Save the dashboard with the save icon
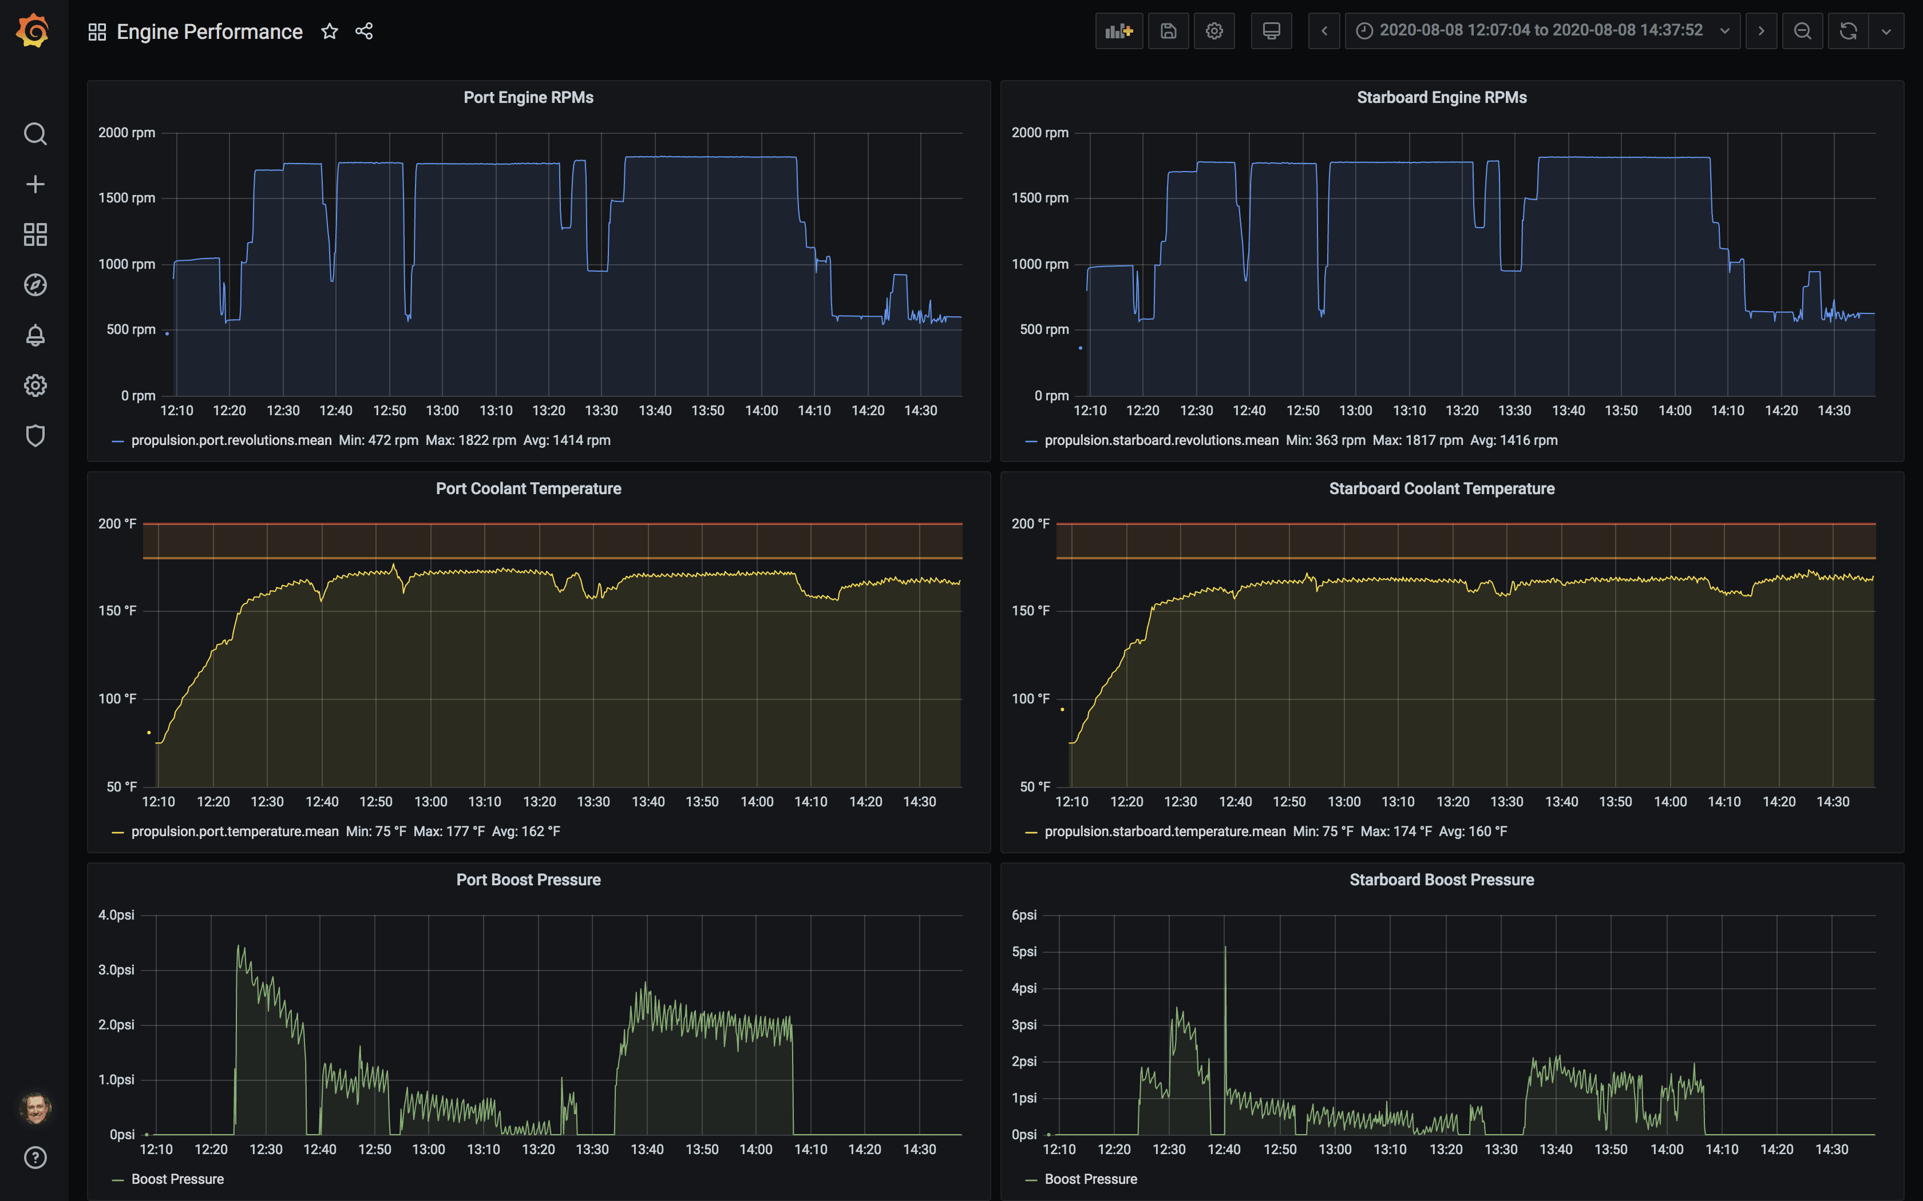 click(1168, 31)
